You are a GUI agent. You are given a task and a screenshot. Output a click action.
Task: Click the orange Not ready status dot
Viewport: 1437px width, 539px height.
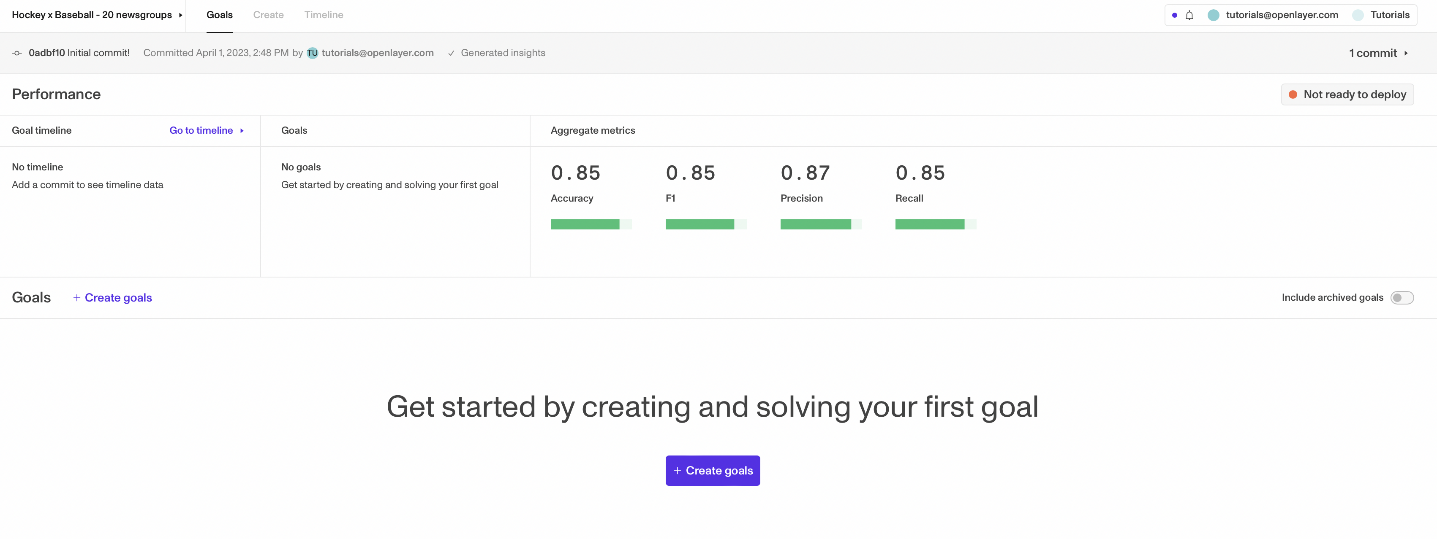point(1293,94)
